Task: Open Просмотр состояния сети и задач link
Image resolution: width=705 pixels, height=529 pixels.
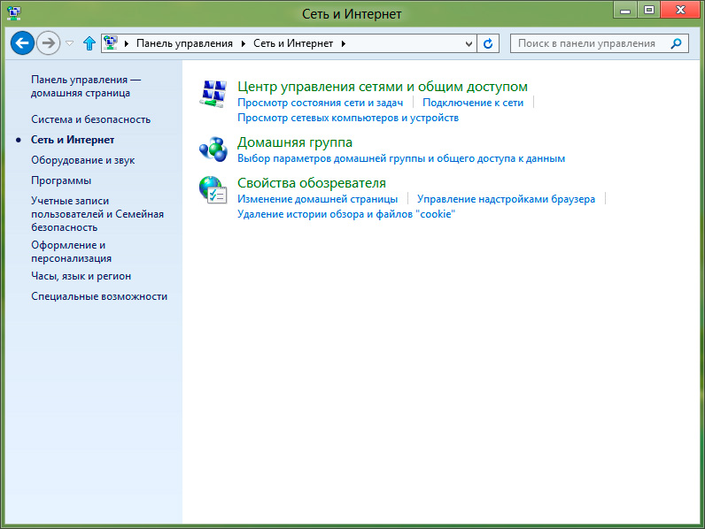Action: click(320, 103)
